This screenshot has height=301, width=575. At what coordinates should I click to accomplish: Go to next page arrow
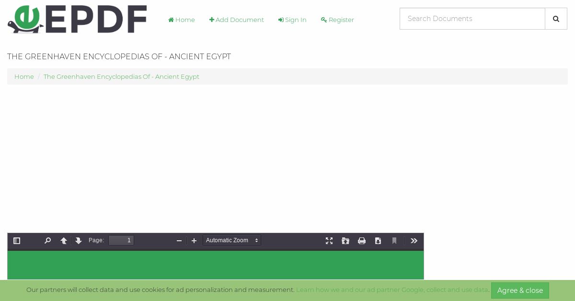79,241
